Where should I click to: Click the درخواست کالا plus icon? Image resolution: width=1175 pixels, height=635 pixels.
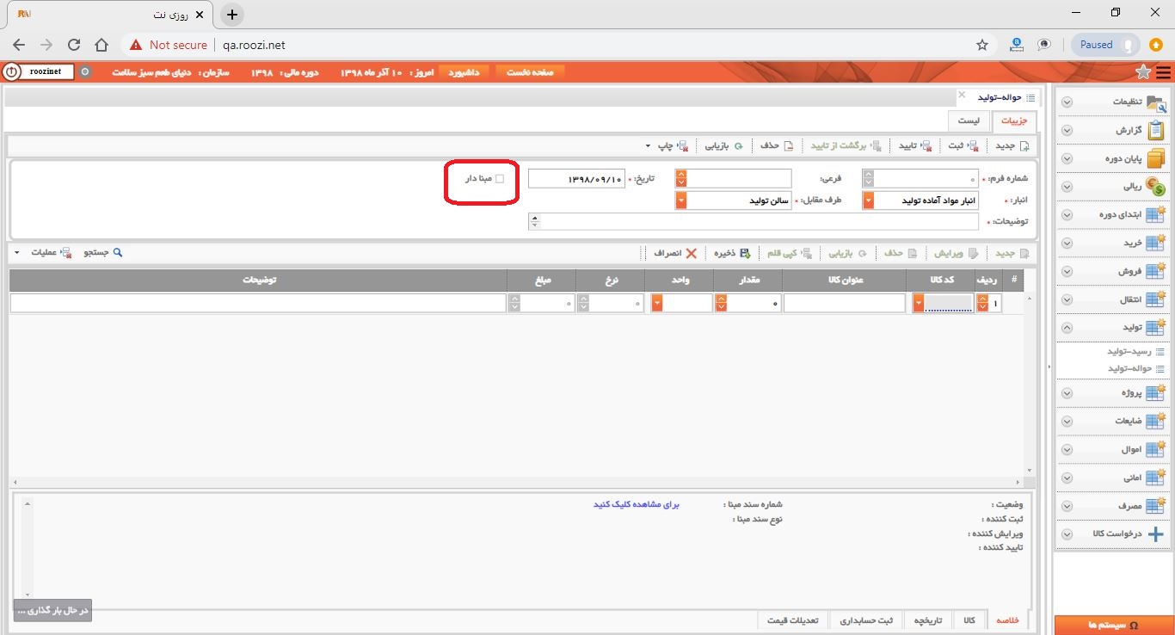[x=1156, y=534]
